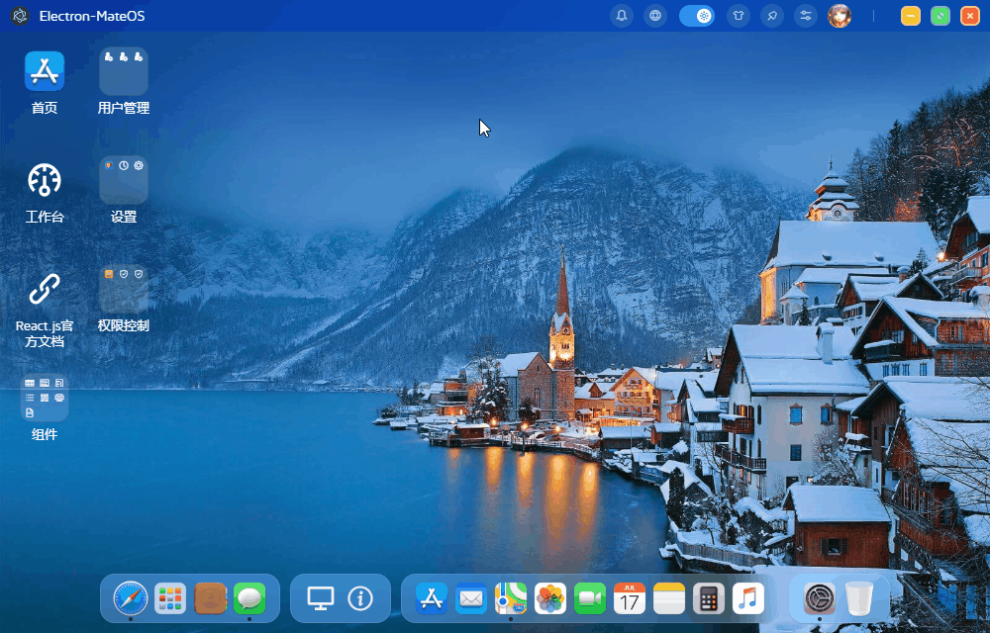Screen dimensions: 990x633
Task: Open Contacts in the dock
Action: (210, 598)
